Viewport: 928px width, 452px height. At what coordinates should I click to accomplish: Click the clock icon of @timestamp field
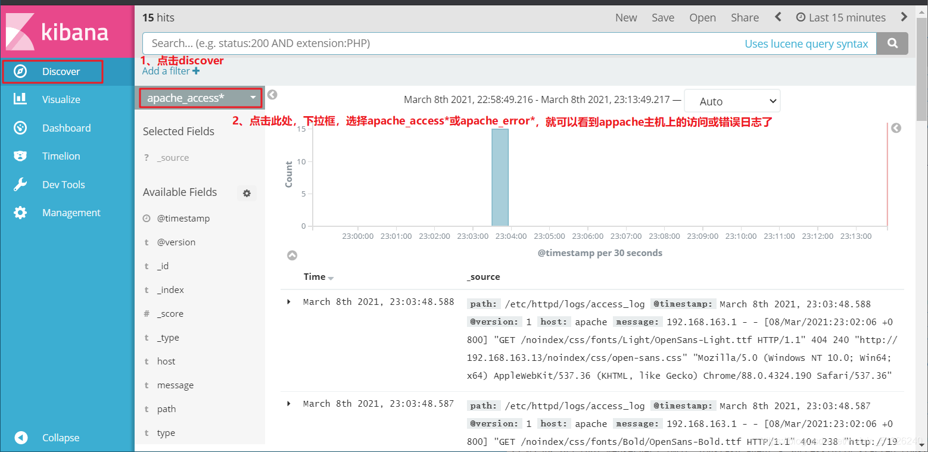(x=147, y=219)
